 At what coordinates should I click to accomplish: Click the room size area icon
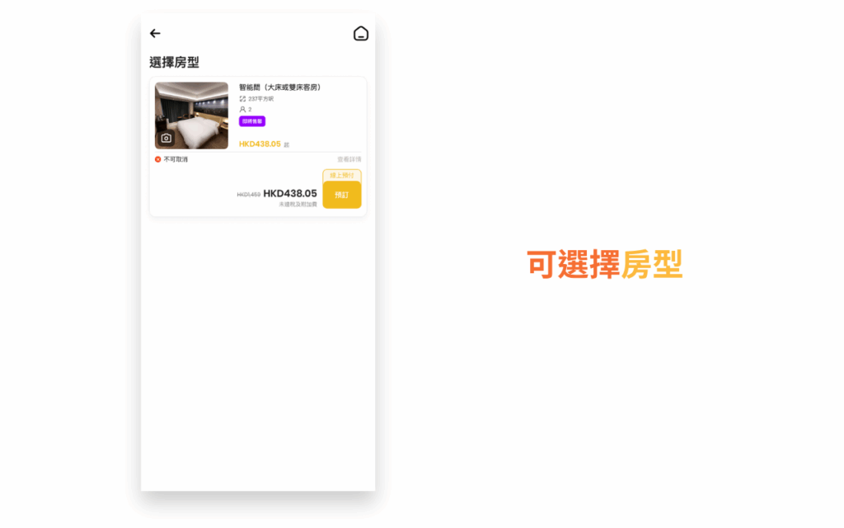pyautogui.click(x=242, y=99)
